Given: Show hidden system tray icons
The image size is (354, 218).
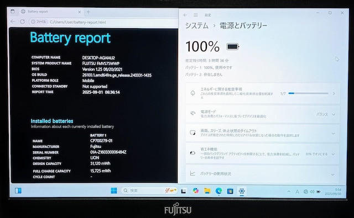Looking at the screenshot, I should [289, 192].
